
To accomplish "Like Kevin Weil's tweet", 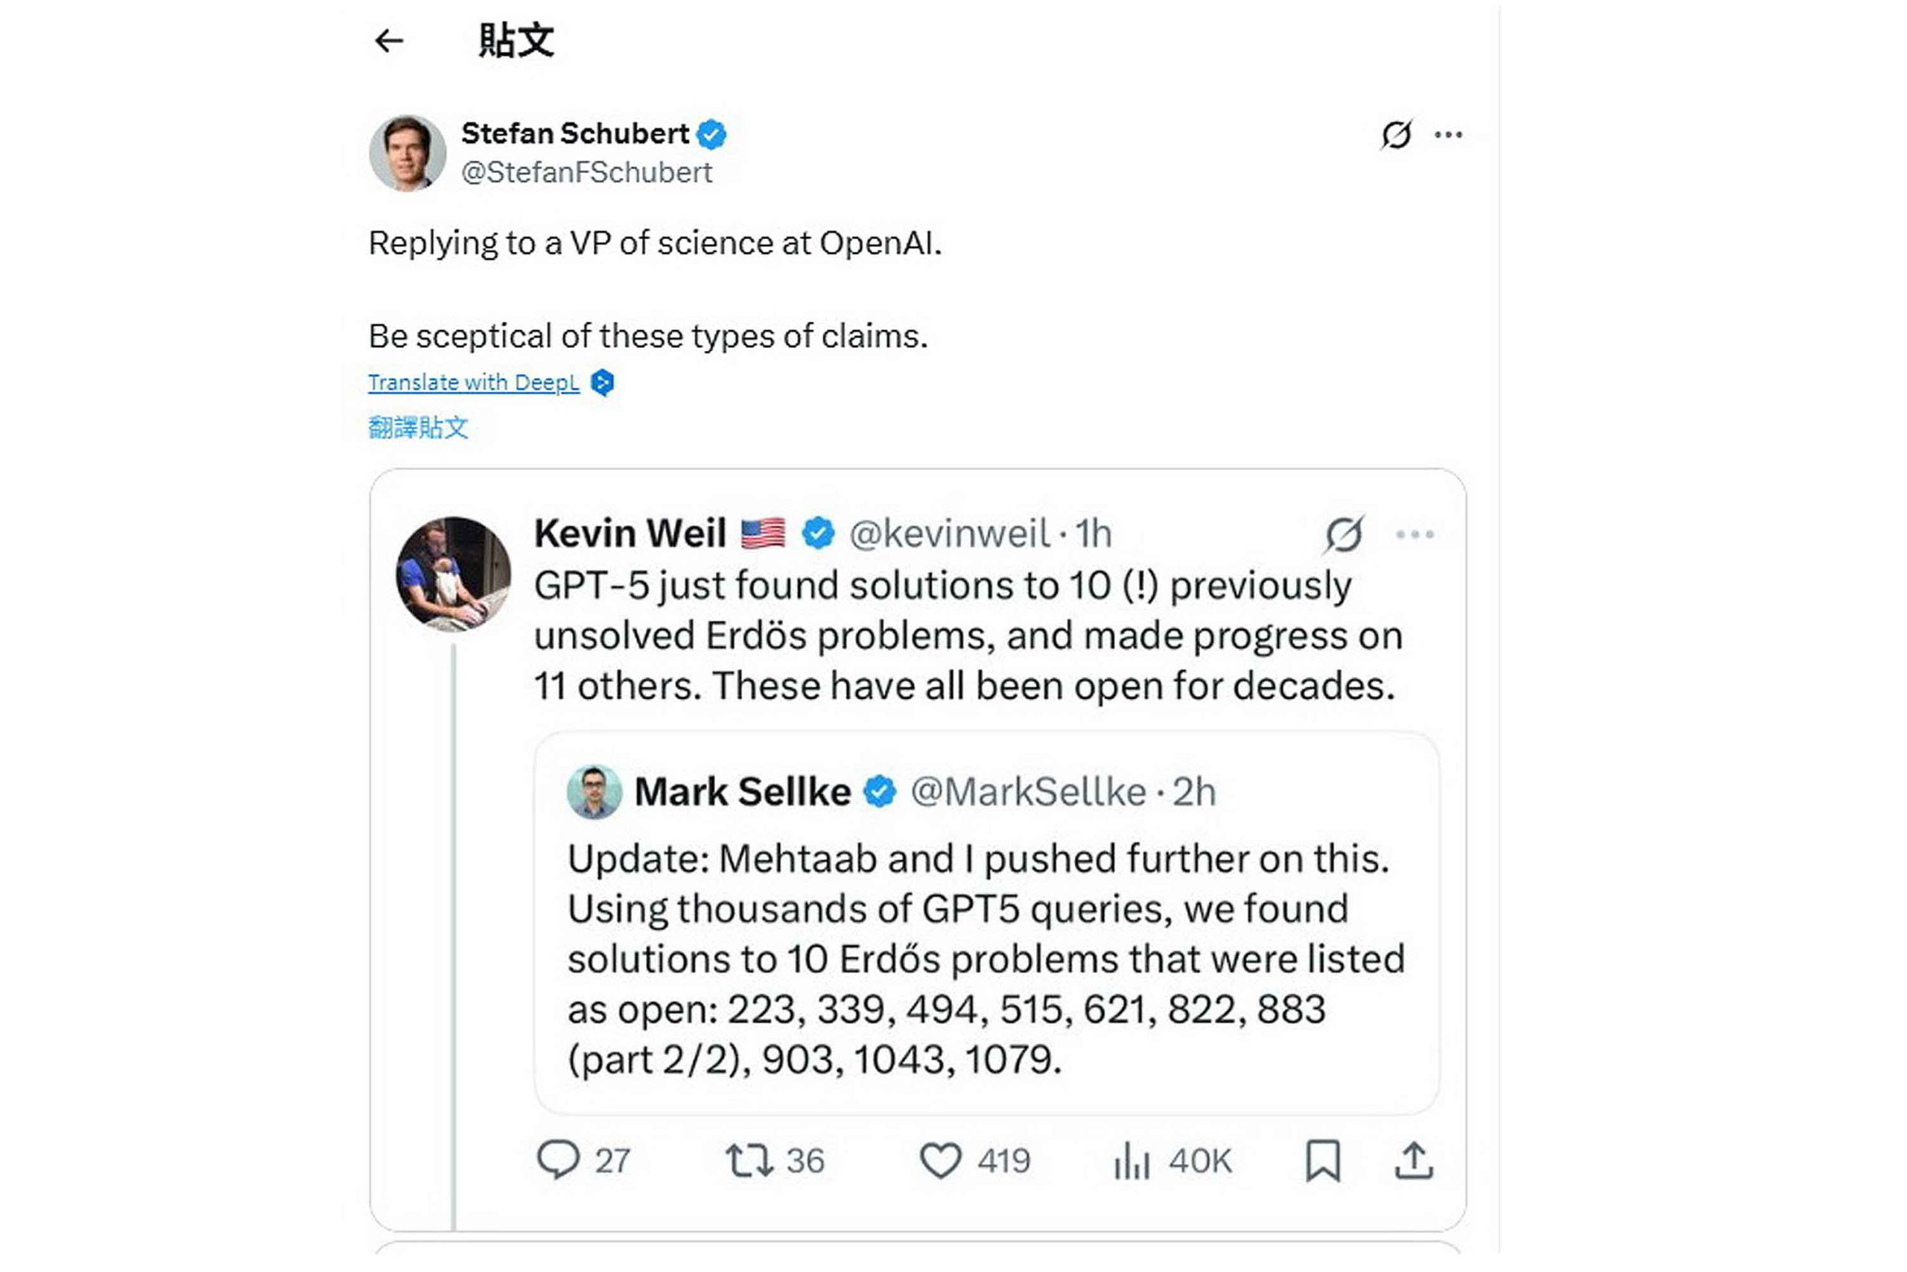I will [x=941, y=1160].
